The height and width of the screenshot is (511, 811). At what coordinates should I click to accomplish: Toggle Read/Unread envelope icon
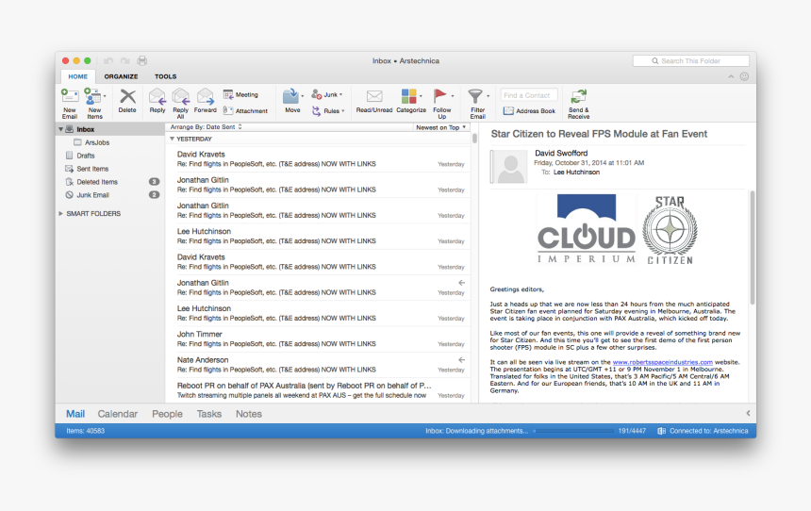point(374,96)
